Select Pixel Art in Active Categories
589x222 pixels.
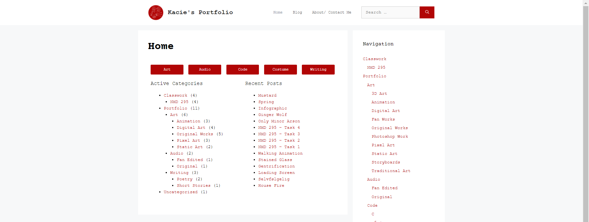point(188,140)
